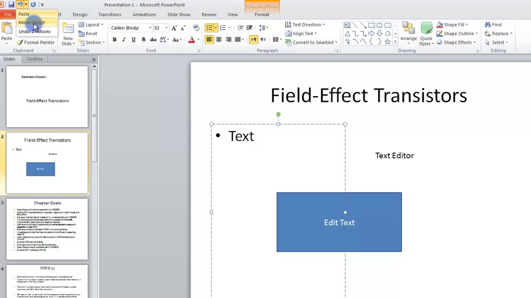Viewport: 531px width, 298px height.
Task: Select the 5-Point Star shape
Action: pyautogui.click(x=387, y=42)
